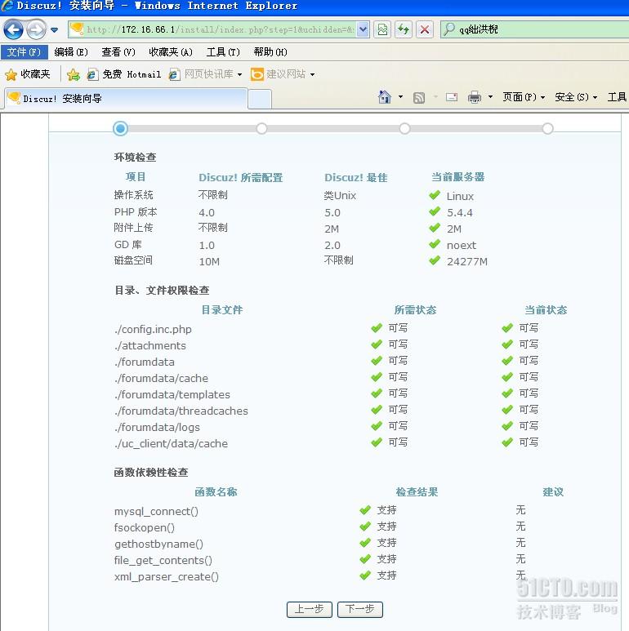Image resolution: width=629 pixels, height=631 pixels.
Task: Click the file_get_contents() function name
Action: [x=163, y=560]
